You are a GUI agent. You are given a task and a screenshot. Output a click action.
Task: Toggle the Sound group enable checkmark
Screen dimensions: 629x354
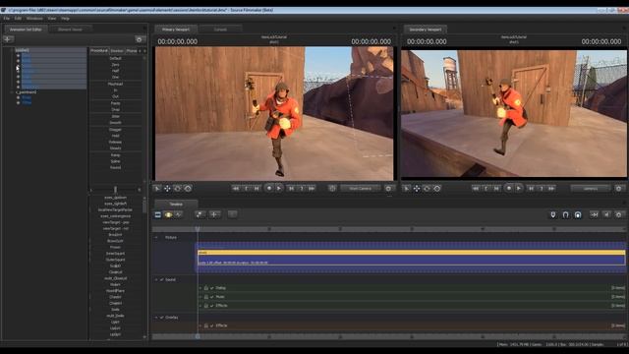(x=162, y=279)
